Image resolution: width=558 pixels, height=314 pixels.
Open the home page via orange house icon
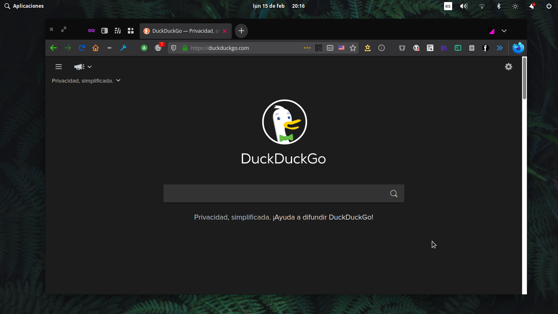[96, 48]
